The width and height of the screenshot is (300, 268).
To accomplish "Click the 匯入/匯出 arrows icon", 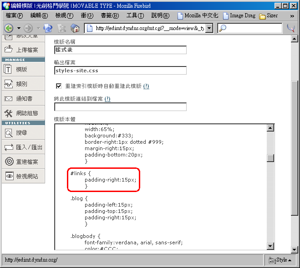I will pos(9,147).
